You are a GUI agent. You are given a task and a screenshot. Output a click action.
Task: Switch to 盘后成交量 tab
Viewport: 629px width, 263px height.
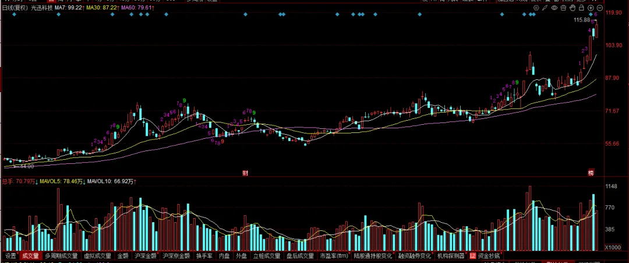click(301, 256)
